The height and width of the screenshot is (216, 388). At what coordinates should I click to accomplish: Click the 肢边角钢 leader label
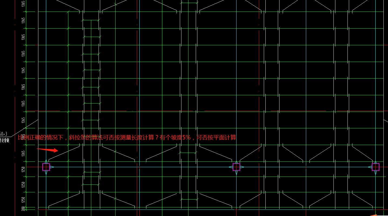pos(5,140)
